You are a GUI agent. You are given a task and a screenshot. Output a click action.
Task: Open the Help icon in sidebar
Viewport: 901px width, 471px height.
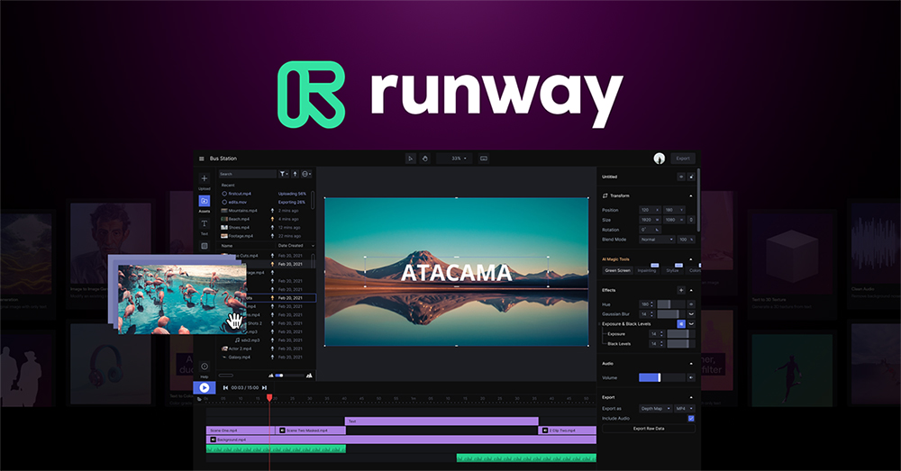204,367
